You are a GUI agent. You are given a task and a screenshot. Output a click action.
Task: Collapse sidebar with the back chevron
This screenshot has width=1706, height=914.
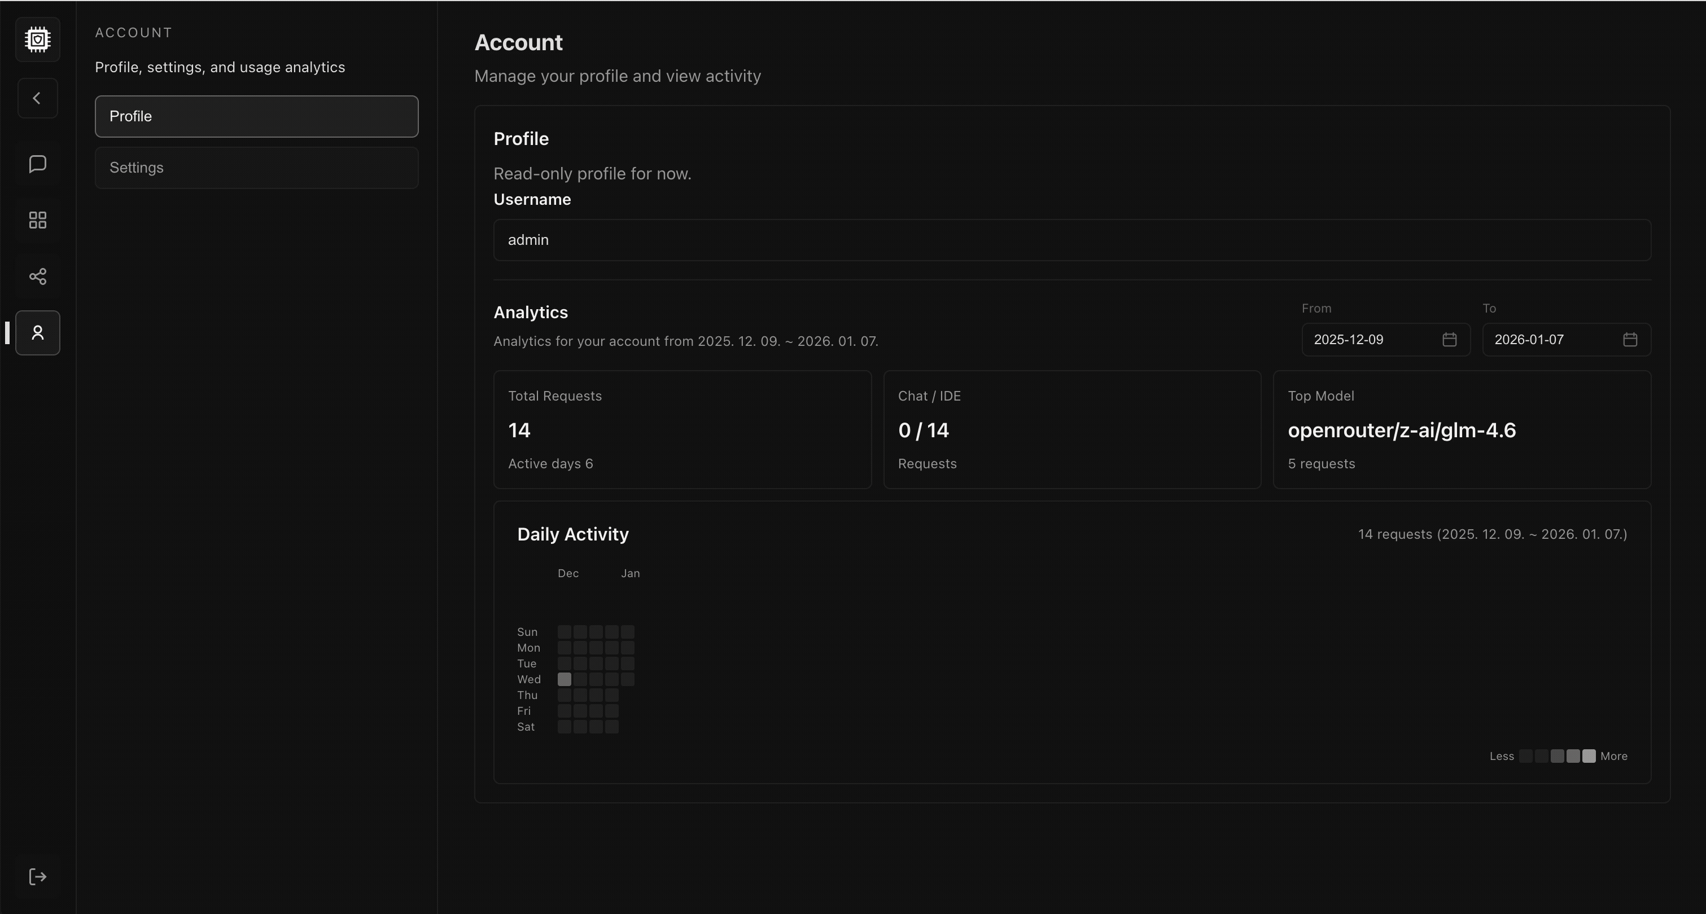point(38,99)
